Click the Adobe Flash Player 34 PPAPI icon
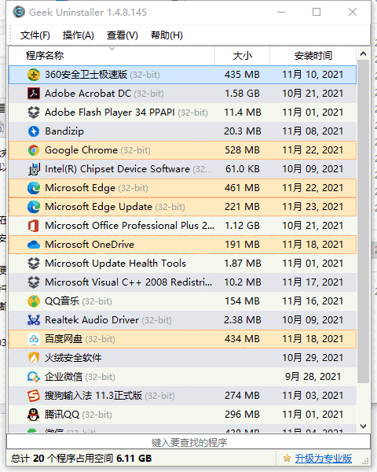 [34, 112]
